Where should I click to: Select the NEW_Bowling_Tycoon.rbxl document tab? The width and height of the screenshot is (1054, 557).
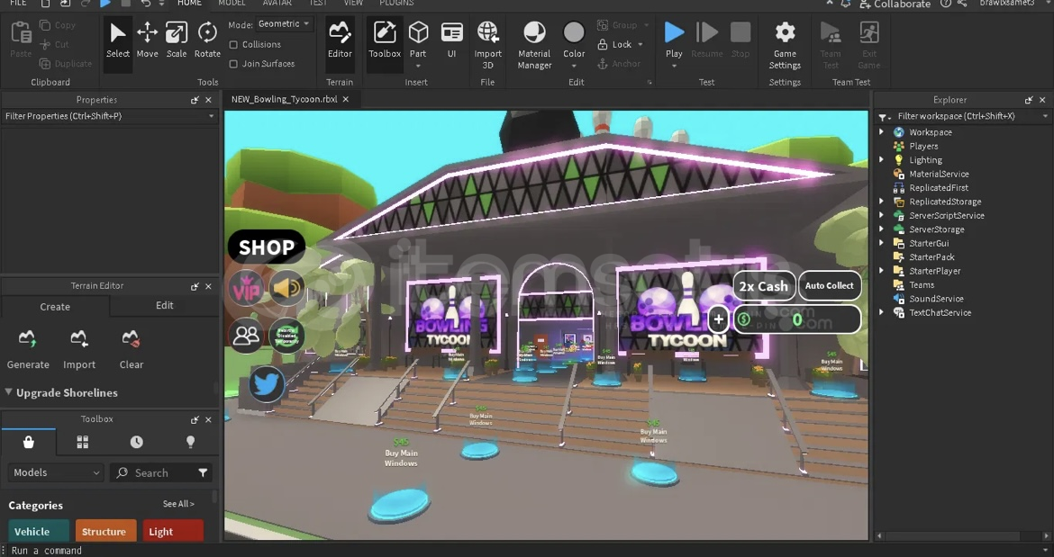285,99
